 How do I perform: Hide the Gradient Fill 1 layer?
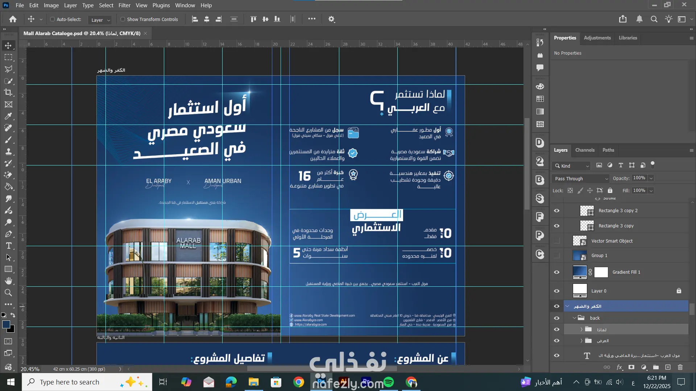click(x=557, y=272)
